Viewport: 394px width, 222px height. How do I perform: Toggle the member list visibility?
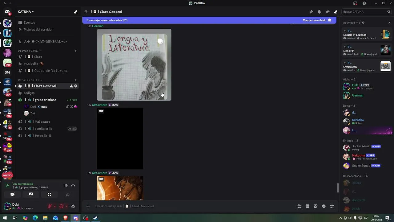(336, 12)
